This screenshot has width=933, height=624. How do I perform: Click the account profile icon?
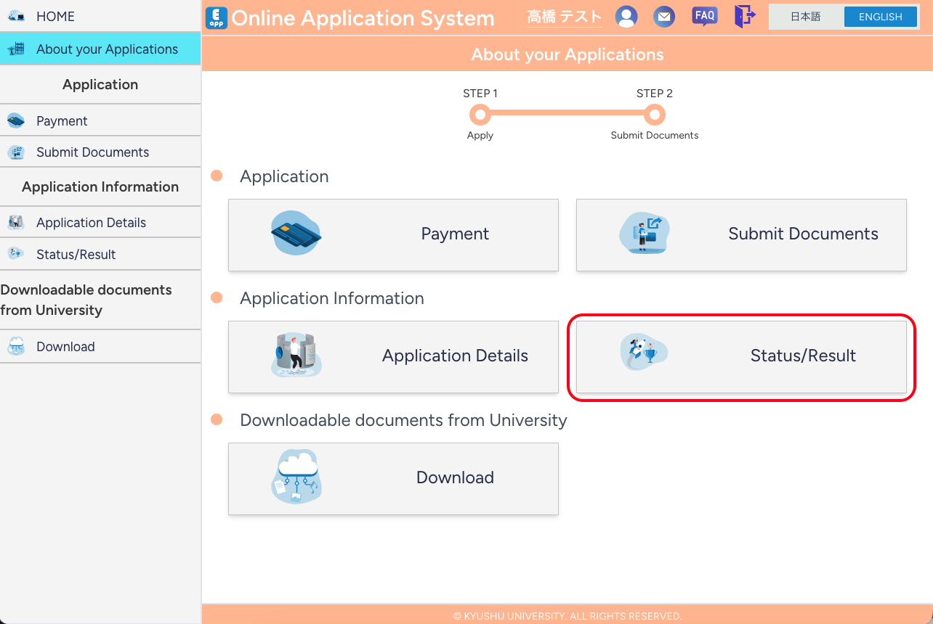pyautogui.click(x=626, y=16)
